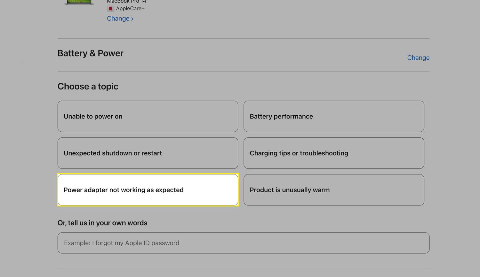
Task: Click the "Or, tell us in your own words" label
Action: [x=102, y=223]
